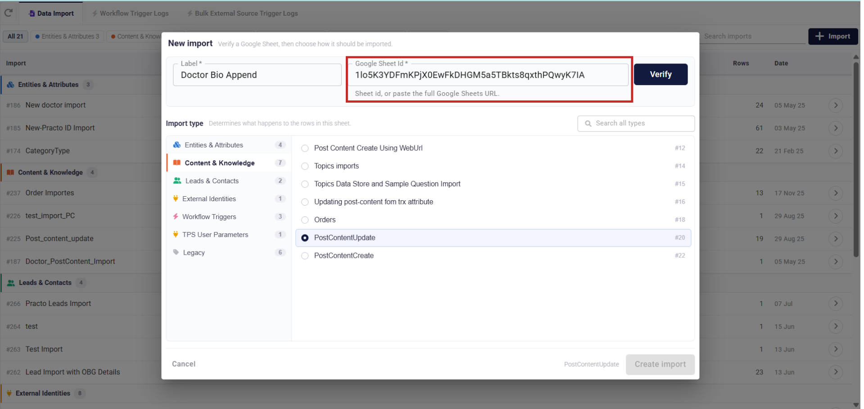This screenshot has height=409, width=864.
Task: Click the Workflow Triggers lightning icon in the Import type list
Action: (176, 216)
